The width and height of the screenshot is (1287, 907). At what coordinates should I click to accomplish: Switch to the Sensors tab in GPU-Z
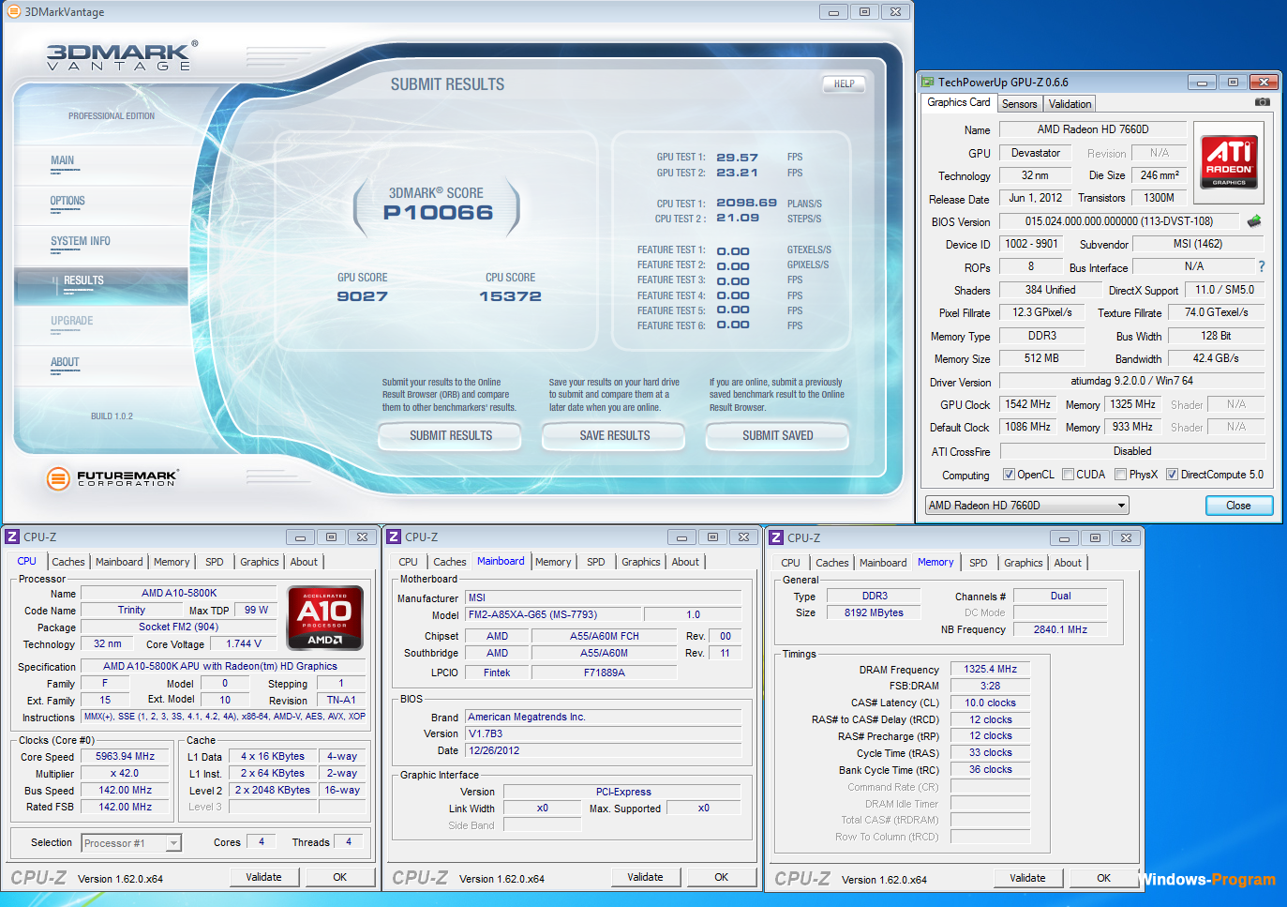coord(1019,104)
